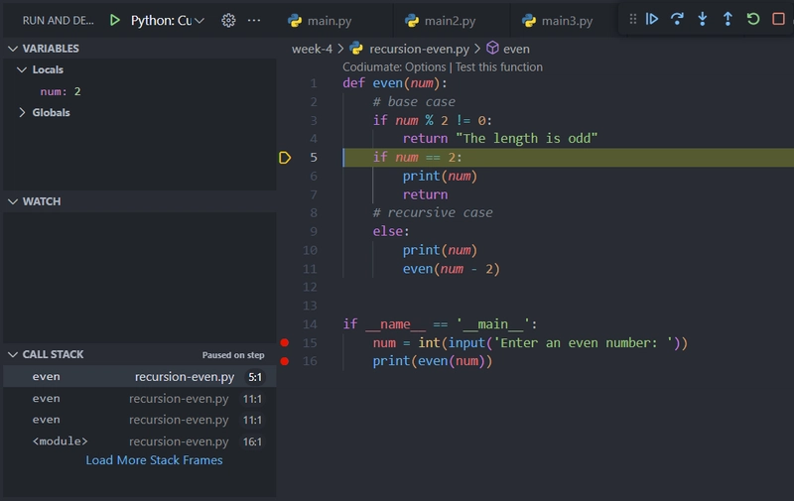Collapse the Locals scope
This screenshot has width=794, height=501.
pos(22,69)
